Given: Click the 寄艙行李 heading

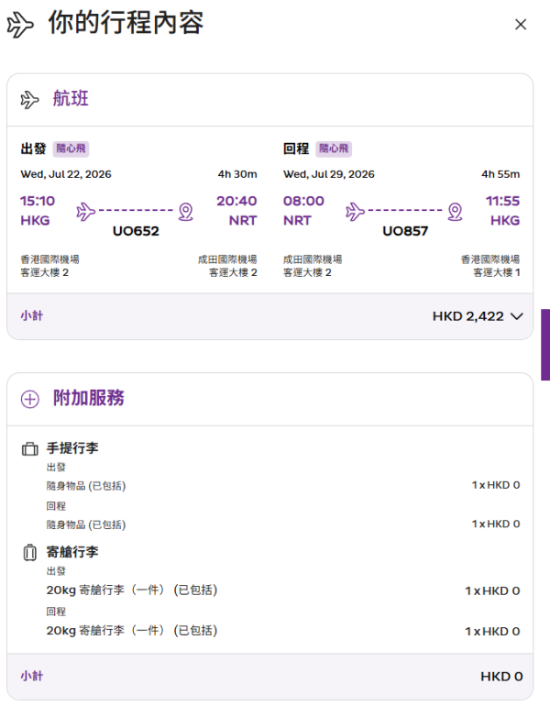Looking at the screenshot, I should [72, 552].
